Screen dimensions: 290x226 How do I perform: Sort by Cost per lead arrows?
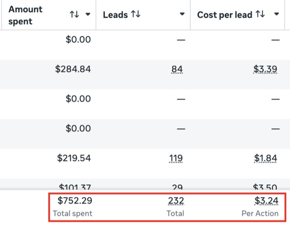click(x=260, y=14)
